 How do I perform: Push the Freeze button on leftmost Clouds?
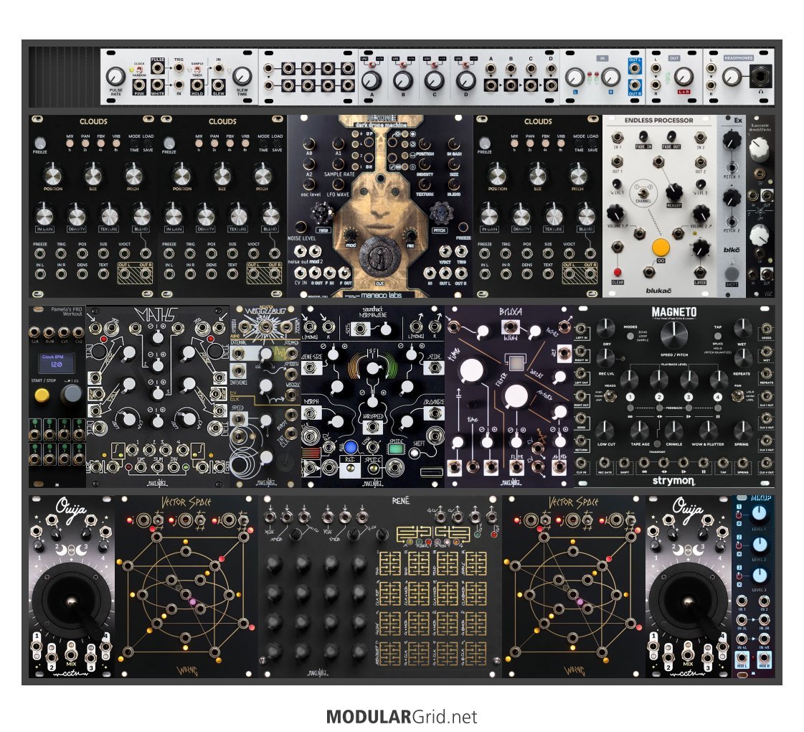pos(39,143)
